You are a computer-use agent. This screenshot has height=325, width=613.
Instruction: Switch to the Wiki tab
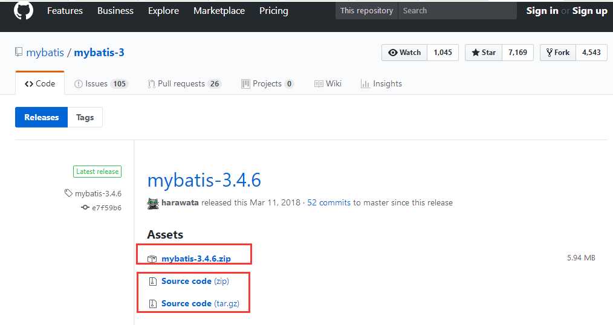pos(328,83)
